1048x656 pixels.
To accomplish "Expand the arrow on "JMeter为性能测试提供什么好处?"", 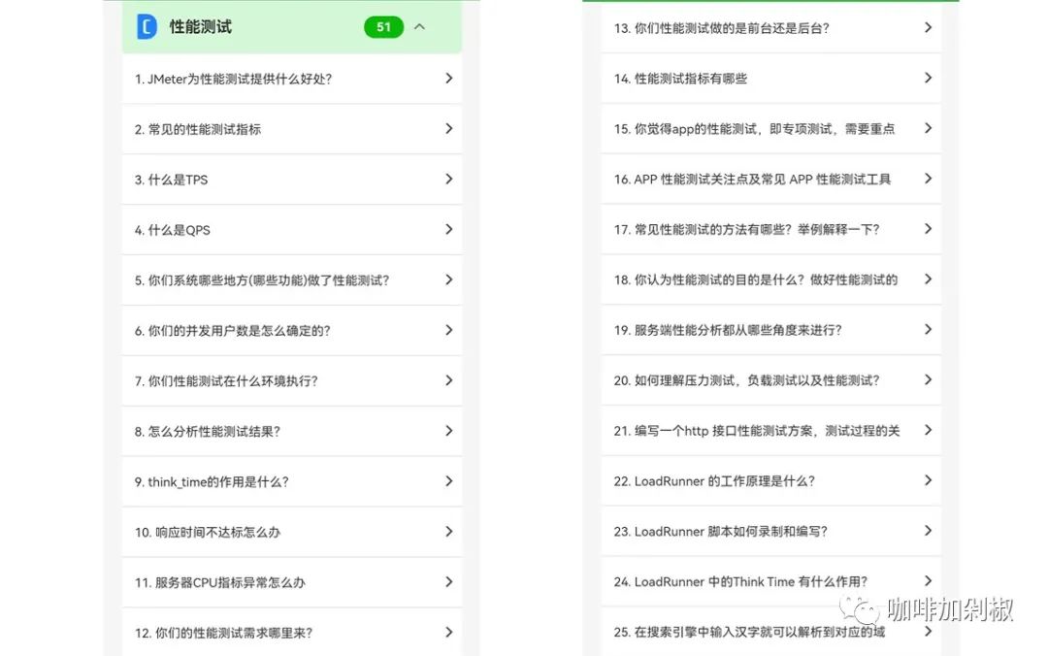I will coord(448,79).
